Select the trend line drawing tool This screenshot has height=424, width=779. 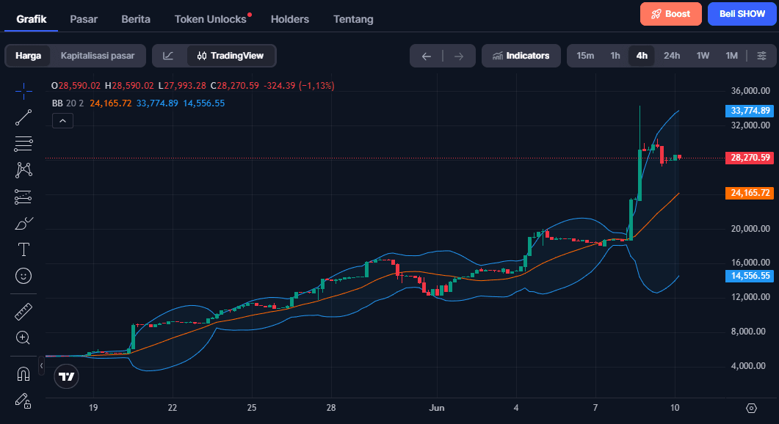pyautogui.click(x=23, y=117)
